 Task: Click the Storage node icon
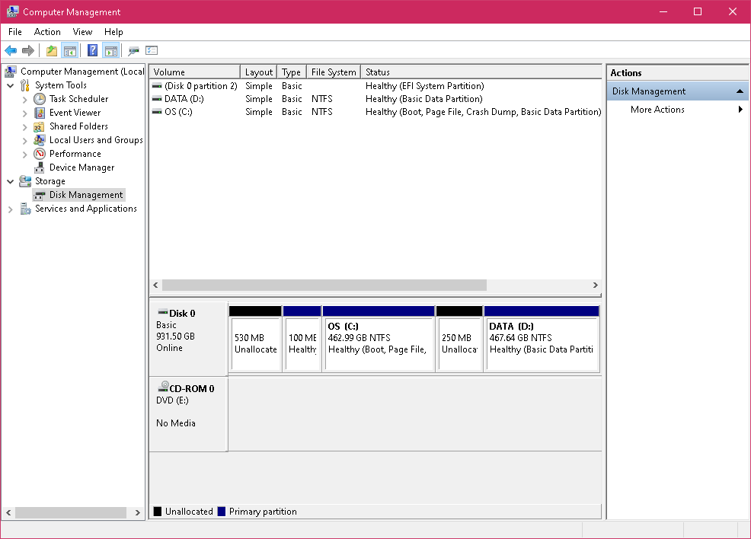click(25, 181)
